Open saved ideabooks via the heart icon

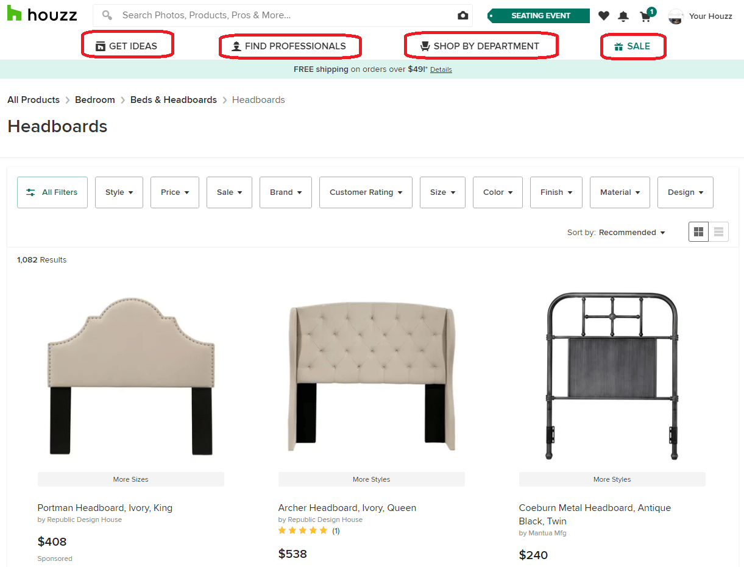[603, 16]
